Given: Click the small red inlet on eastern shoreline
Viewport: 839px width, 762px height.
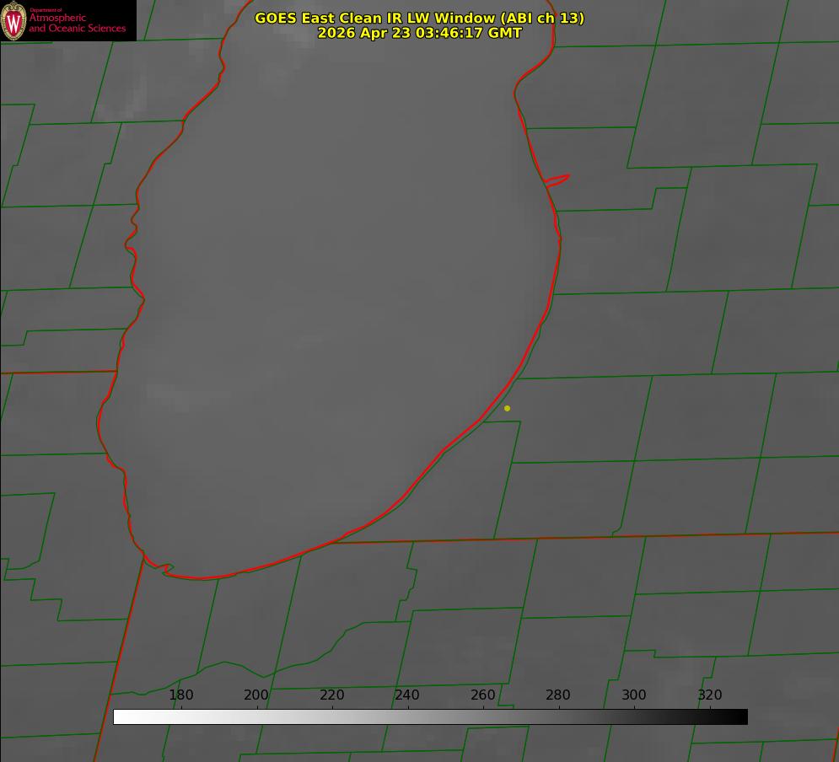Looking at the screenshot, I should point(557,180).
